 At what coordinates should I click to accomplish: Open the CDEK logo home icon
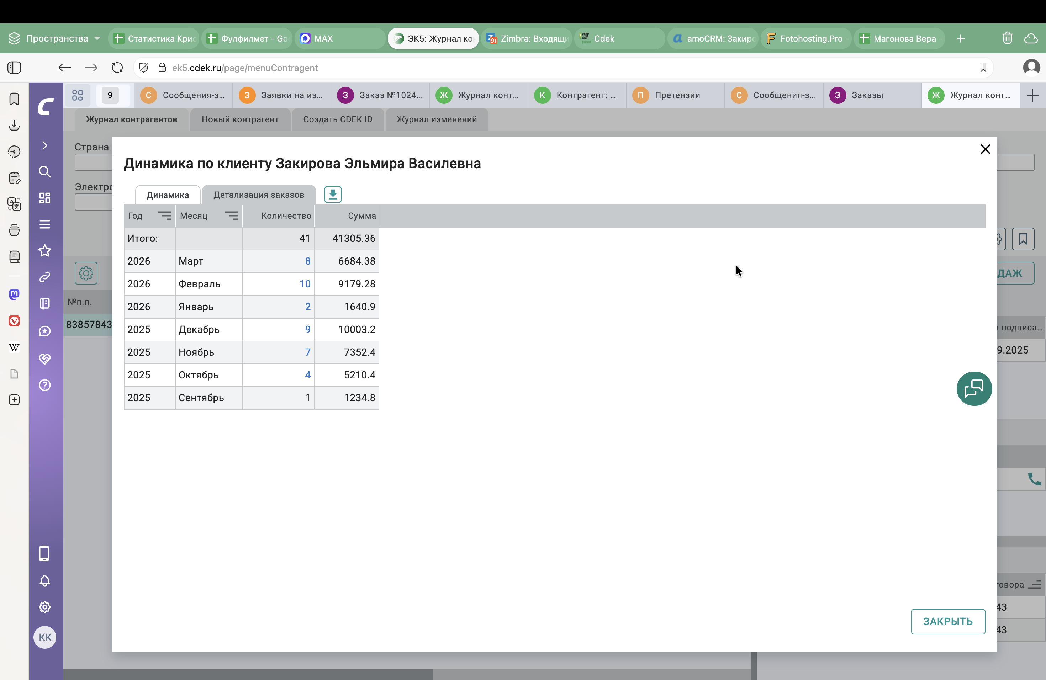(46, 107)
